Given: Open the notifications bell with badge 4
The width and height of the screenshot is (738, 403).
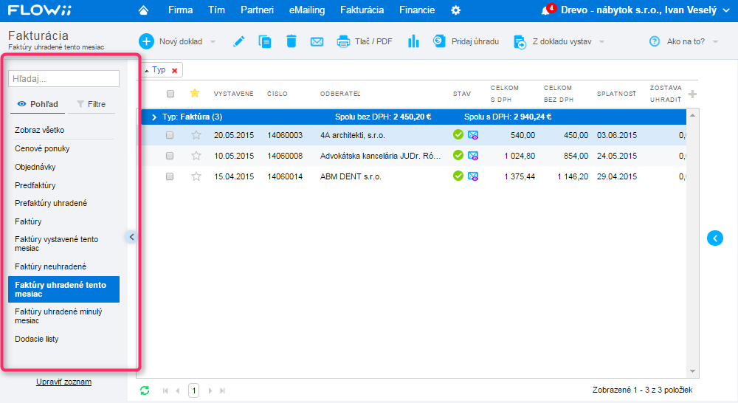Looking at the screenshot, I should click(x=546, y=10).
